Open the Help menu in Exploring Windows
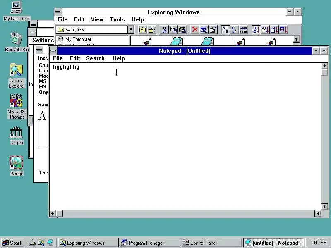 click(x=138, y=19)
